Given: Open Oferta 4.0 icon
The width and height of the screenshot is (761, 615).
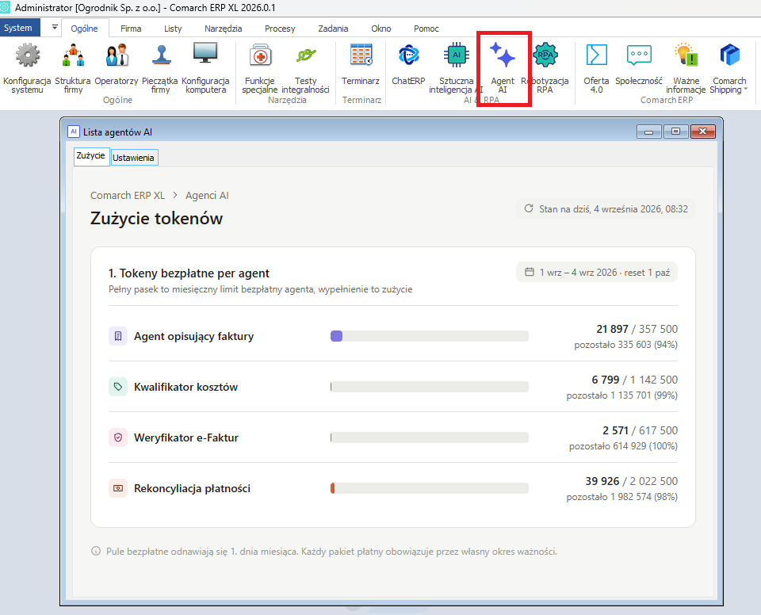Looking at the screenshot, I should (x=596, y=55).
